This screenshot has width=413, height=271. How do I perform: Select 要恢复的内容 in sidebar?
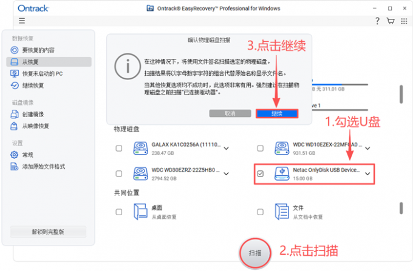tap(49, 50)
